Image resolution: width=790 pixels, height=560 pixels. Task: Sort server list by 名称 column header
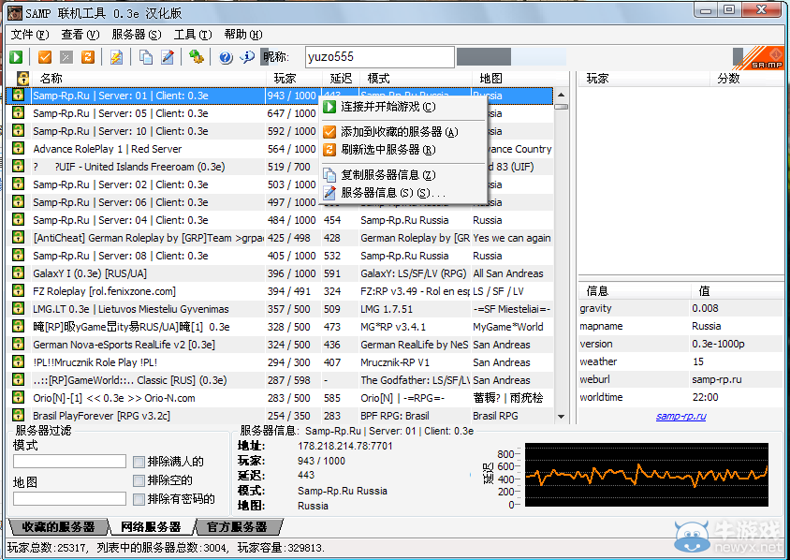point(149,78)
